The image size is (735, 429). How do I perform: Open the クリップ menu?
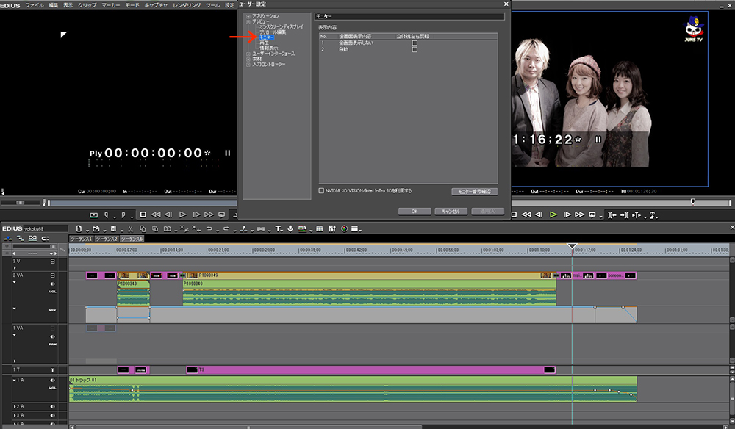[87, 5]
